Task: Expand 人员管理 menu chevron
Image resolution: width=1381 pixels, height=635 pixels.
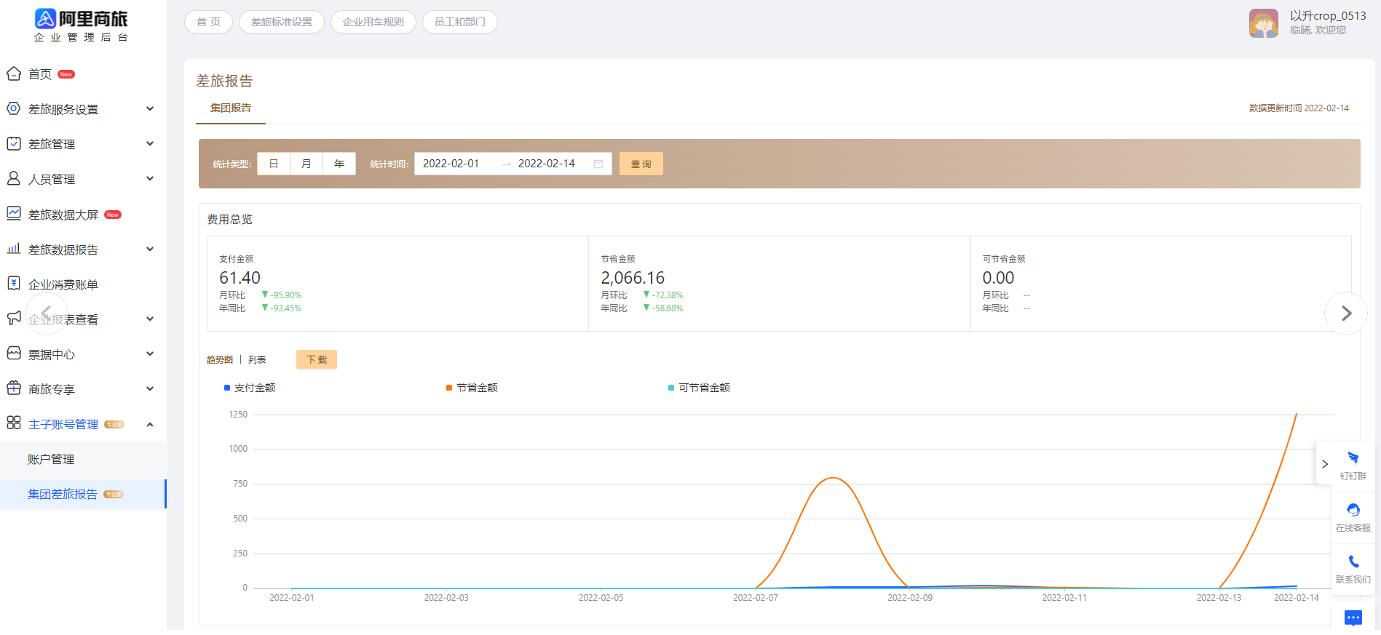Action: (x=150, y=178)
